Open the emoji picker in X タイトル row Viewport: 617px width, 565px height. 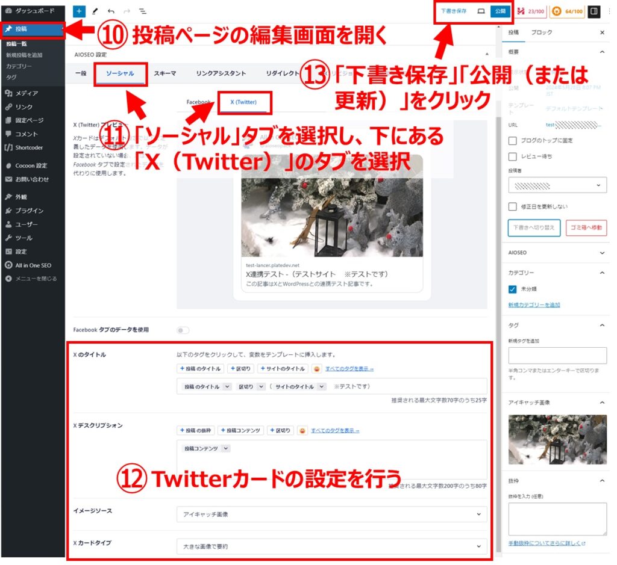click(x=316, y=368)
